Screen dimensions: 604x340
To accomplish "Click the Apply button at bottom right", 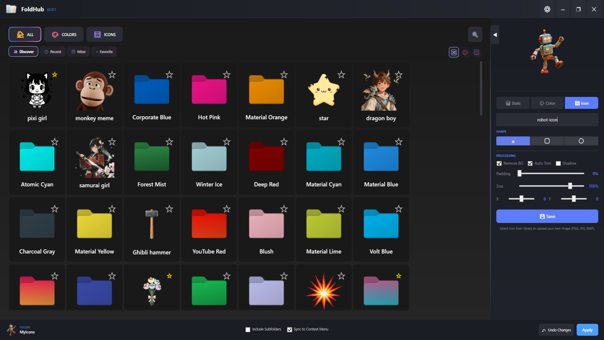I will coord(587,330).
